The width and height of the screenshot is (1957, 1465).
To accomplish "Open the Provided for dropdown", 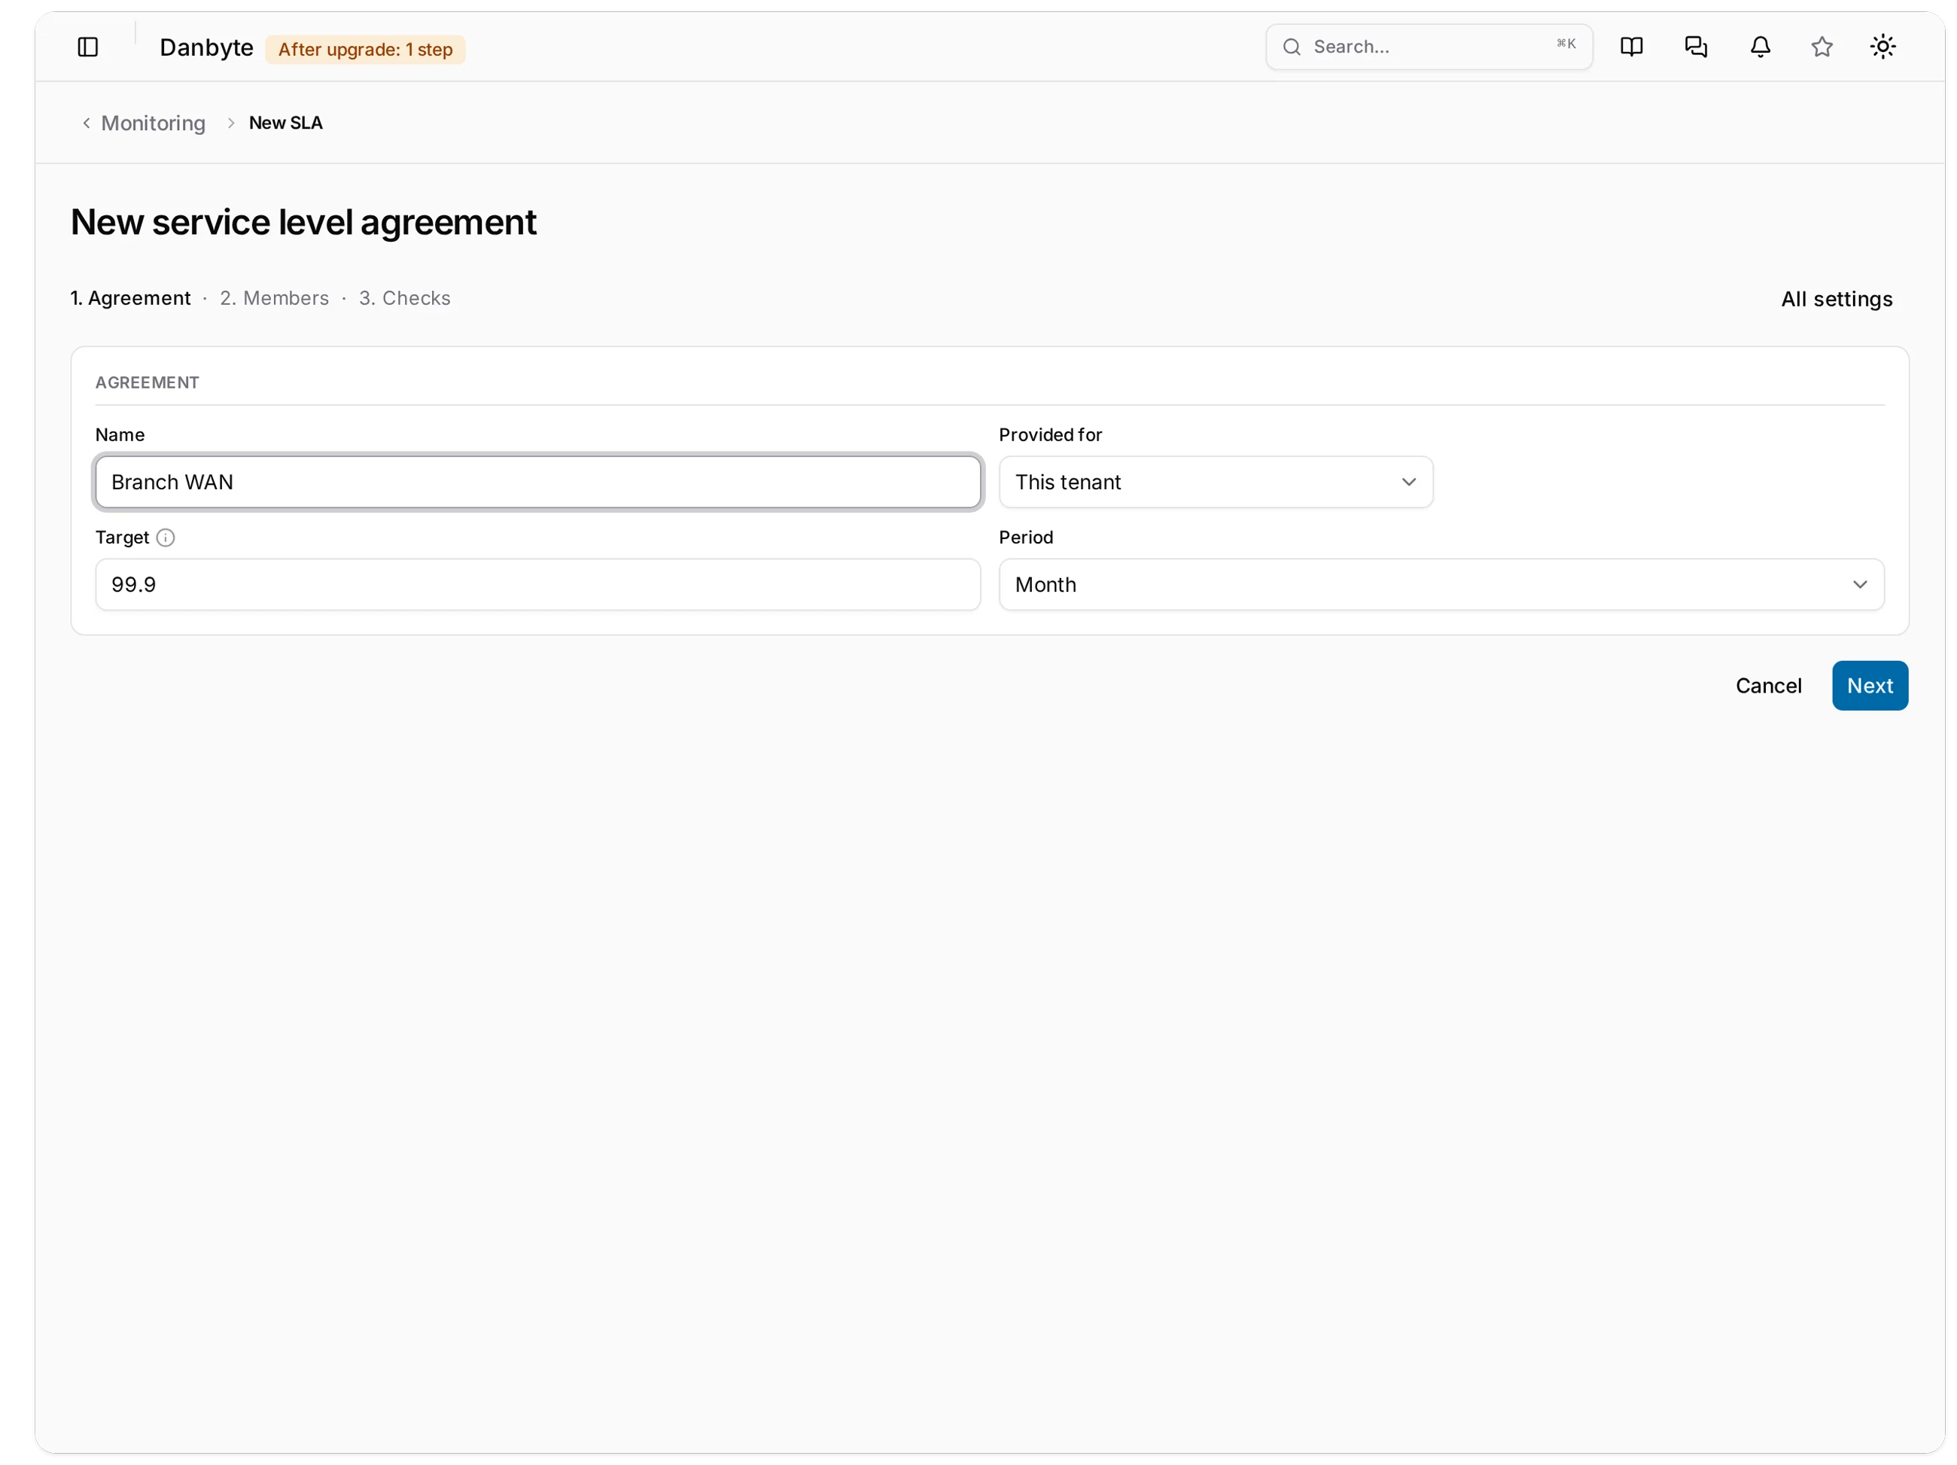I will [1216, 482].
